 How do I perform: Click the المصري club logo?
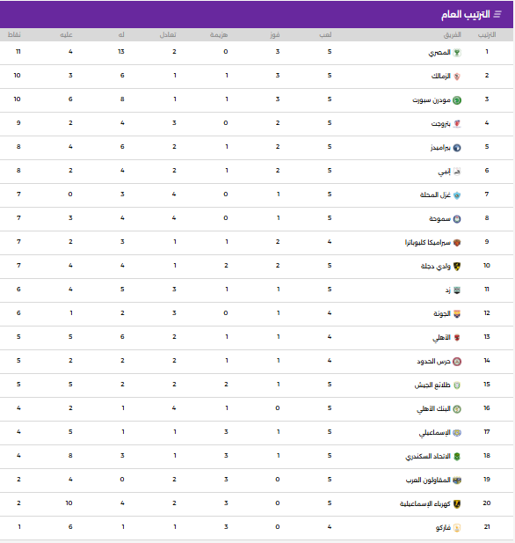(x=457, y=53)
